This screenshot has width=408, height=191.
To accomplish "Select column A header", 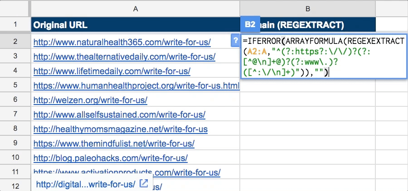I will pyautogui.click(x=135, y=9).
